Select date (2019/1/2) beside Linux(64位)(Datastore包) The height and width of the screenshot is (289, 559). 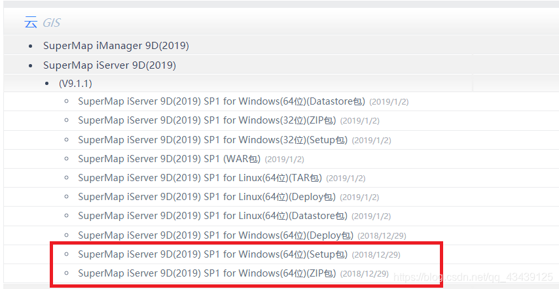pos(371,217)
